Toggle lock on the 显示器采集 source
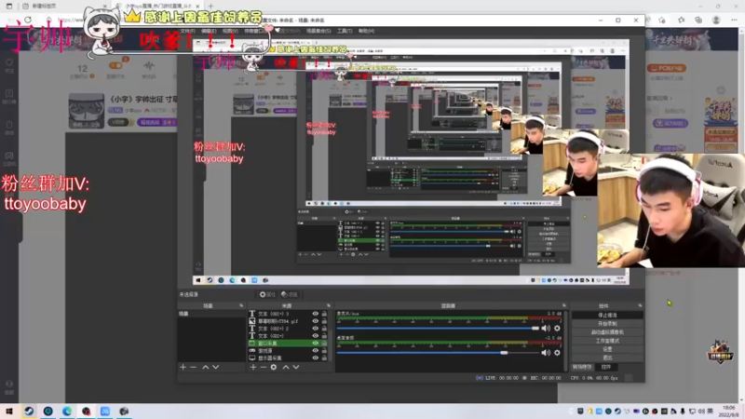The width and height of the screenshot is (745, 419). coord(324,358)
